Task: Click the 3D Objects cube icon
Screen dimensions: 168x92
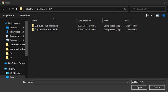Action: coord(7,73)
